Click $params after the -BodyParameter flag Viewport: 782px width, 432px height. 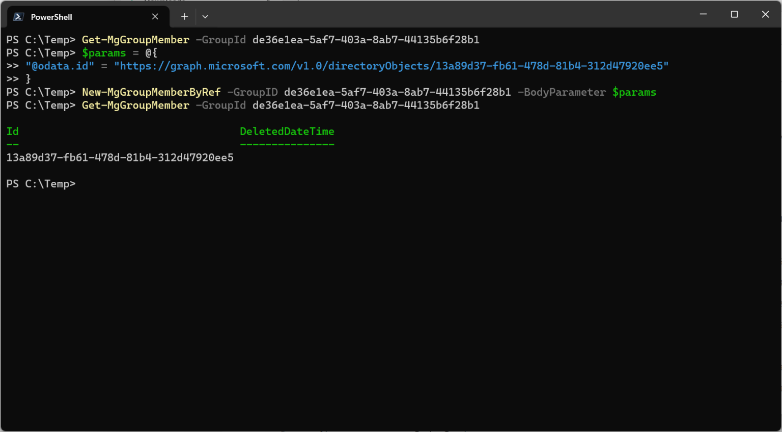tap(634, 92)
